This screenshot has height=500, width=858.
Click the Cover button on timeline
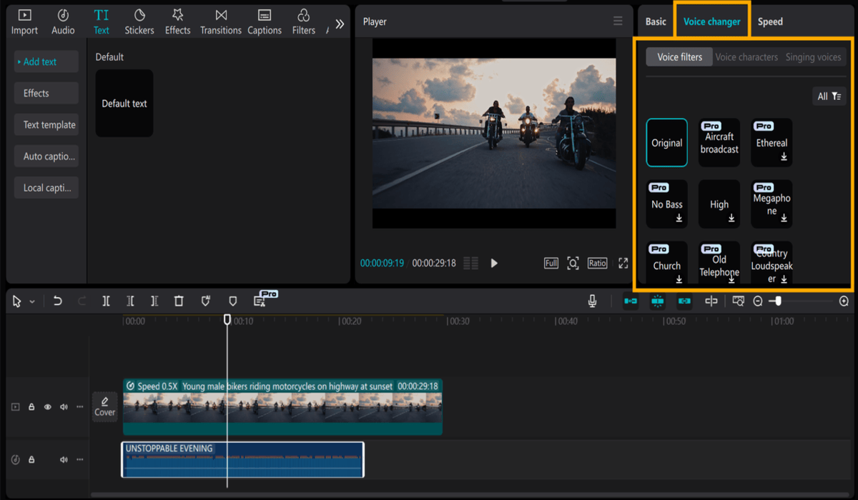(x=105, y=406)
